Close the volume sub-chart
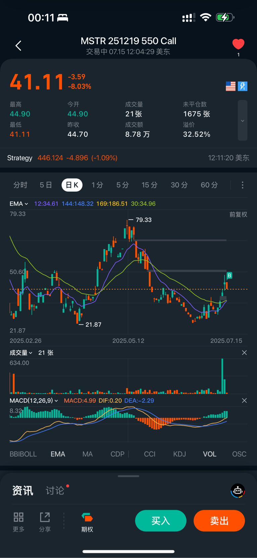 pos(244,353)
